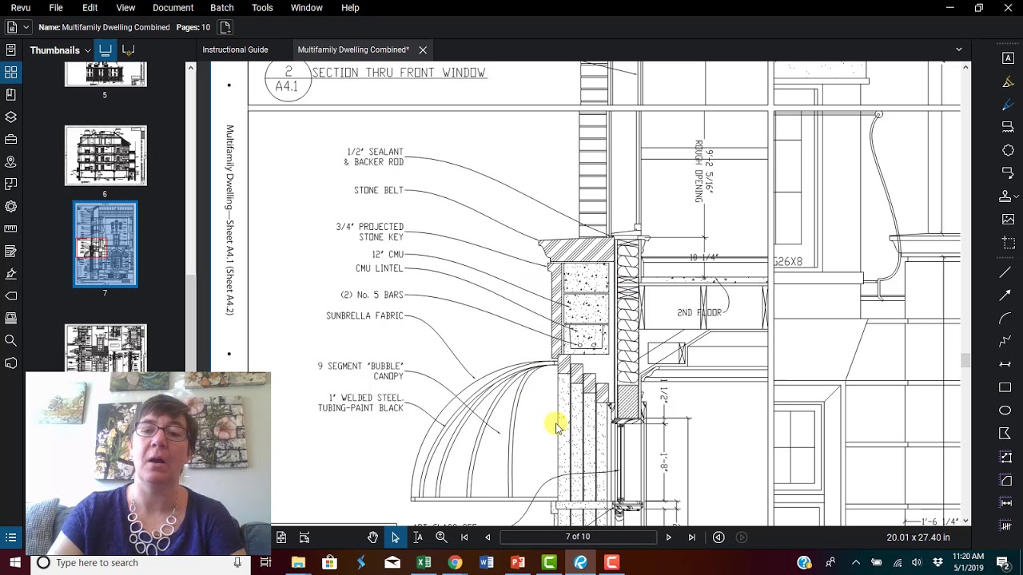Go to the last page
1023x575 pixels.
click(692, 537)
